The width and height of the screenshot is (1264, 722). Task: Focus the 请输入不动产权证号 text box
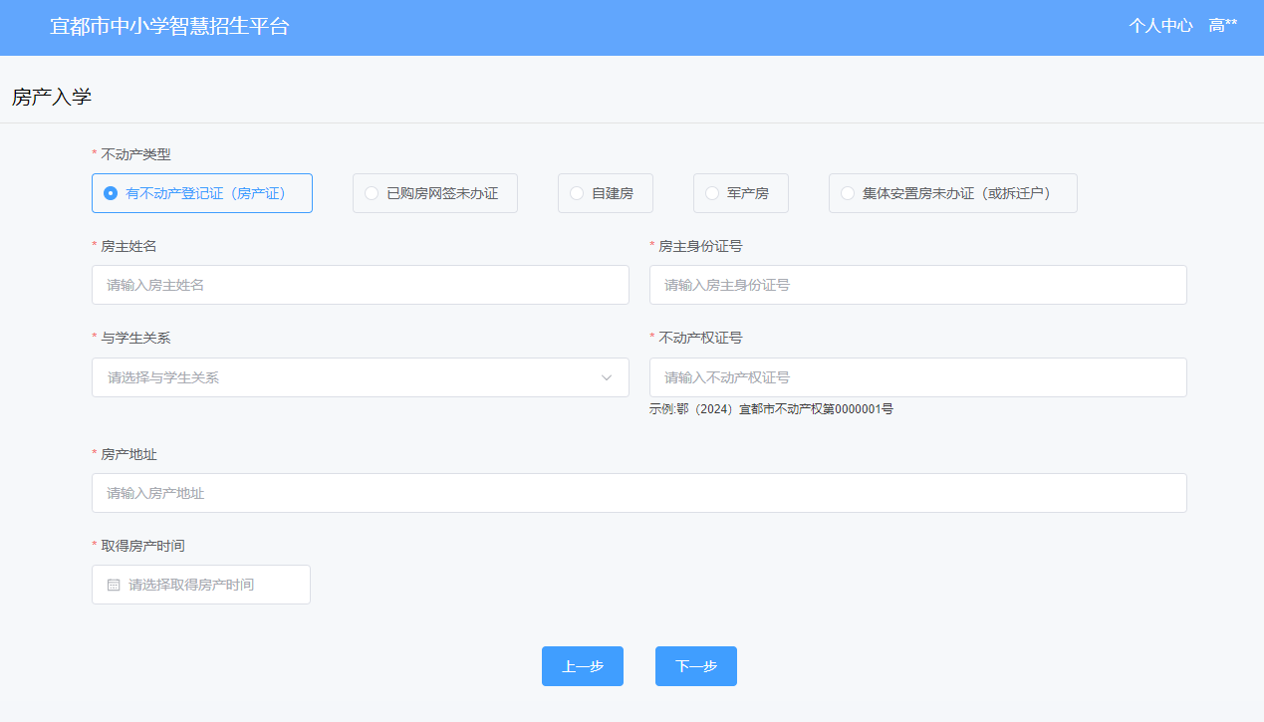click(917, 377)
